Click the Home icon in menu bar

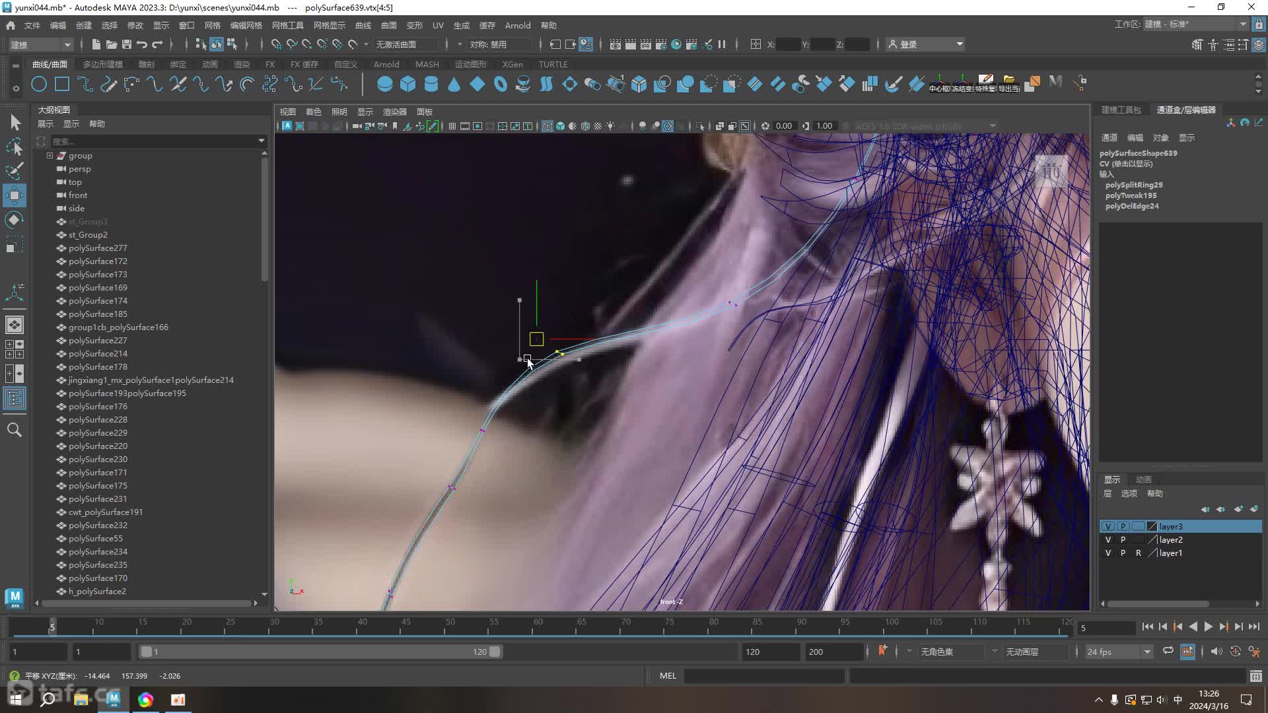11,25
